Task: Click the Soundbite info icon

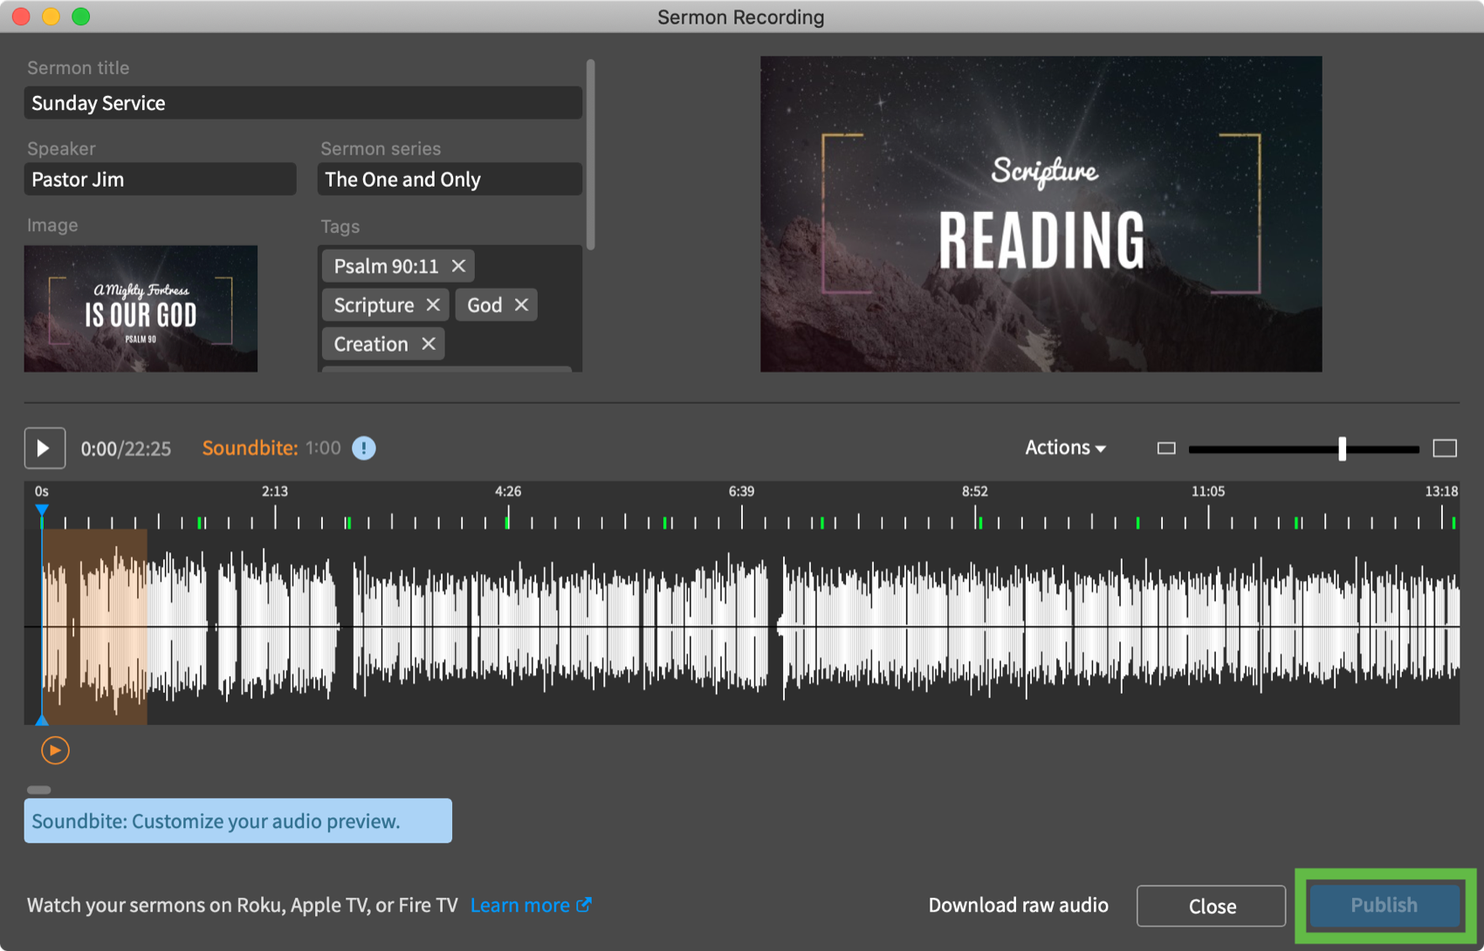Action: pyautogui.click(x=364, y=448)
